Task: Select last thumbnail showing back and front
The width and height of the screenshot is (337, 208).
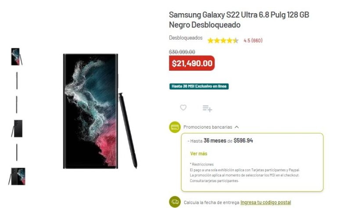Action: [17, 176]
